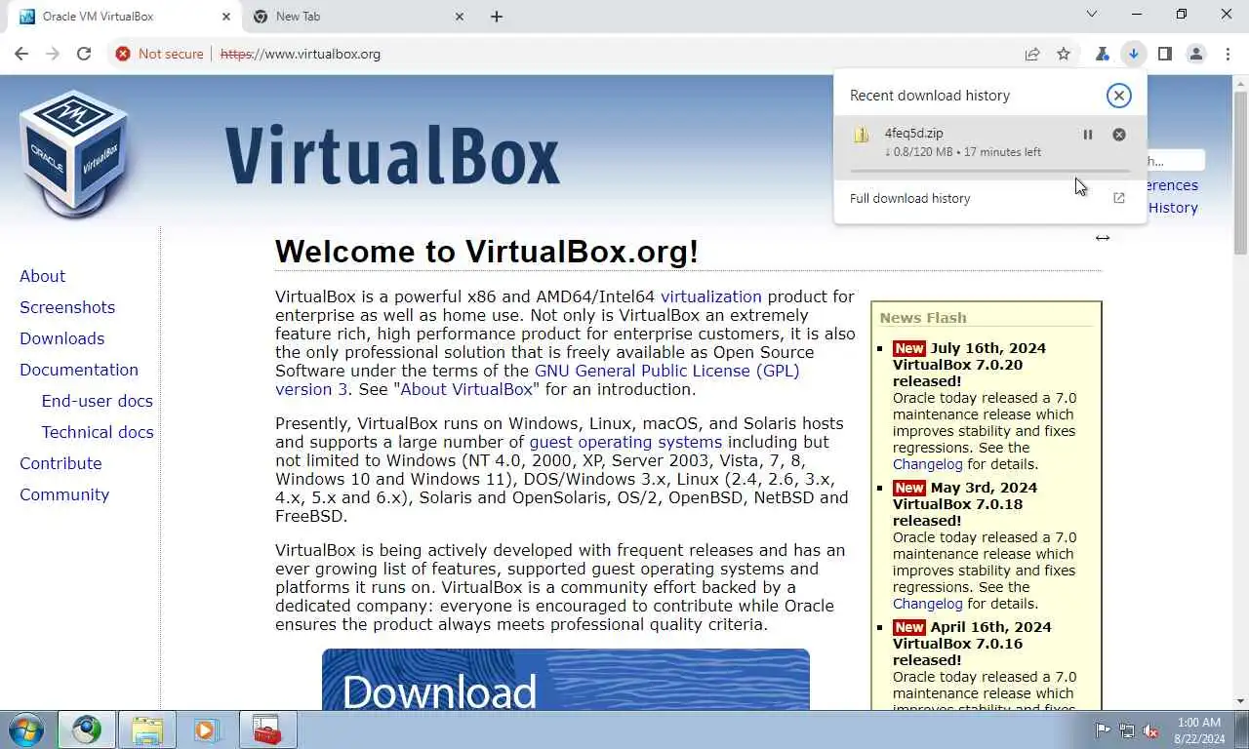Image resolution: width=1249 pixels, height=749 pixels.
Task: Open the Chrome three-dot menu
Action: (x=1227, y=54)
